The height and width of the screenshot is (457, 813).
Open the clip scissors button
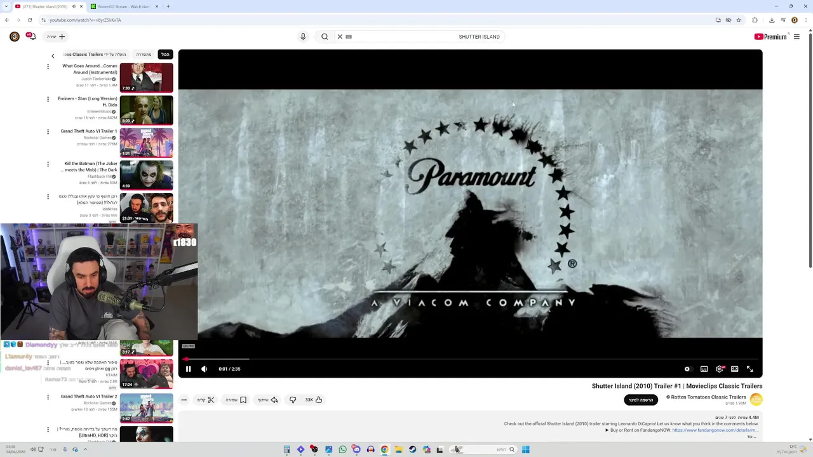206,400
